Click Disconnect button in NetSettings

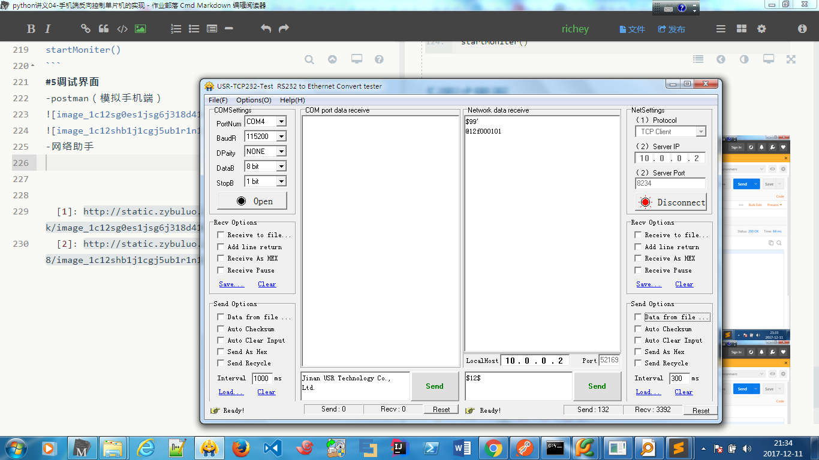pos(671,202)
